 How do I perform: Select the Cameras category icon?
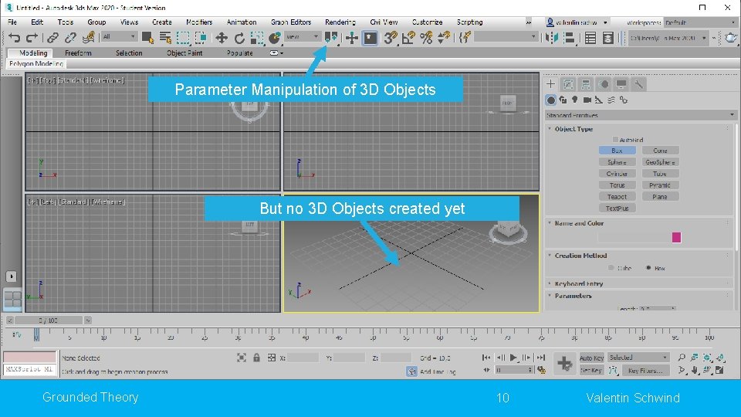pyautogui.click(x=587, y=100)
